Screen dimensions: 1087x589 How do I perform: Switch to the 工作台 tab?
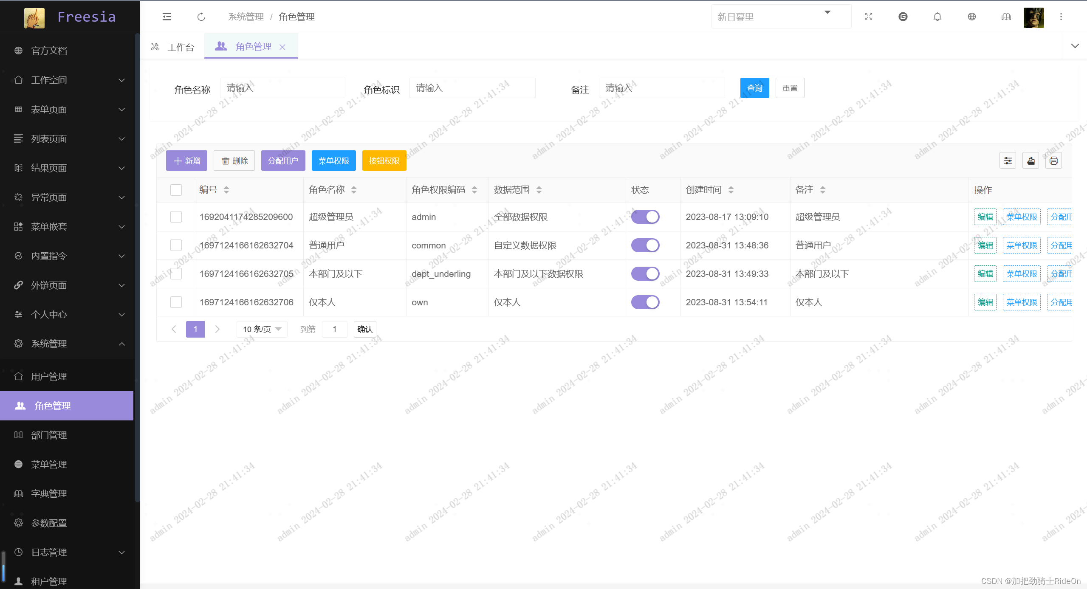[173, 47]
